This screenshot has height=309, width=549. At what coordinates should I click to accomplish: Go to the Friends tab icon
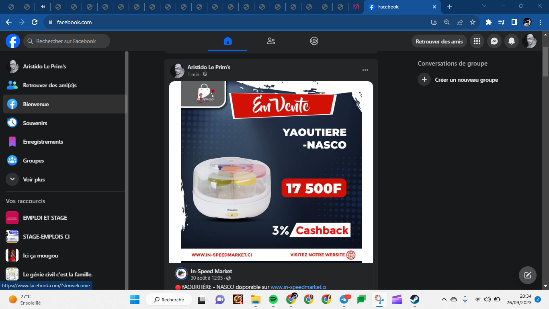(271, 41)
